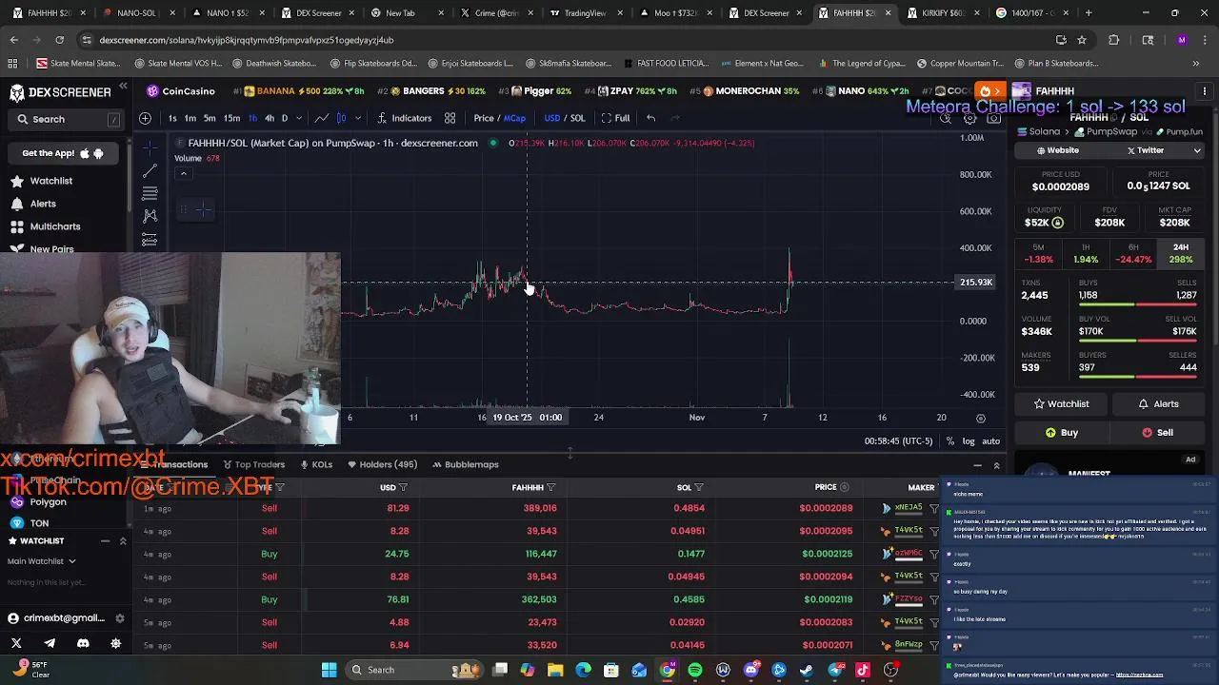Select the 1H stats period
This screenshot has width=1219, height=685.
[1086, 253]
